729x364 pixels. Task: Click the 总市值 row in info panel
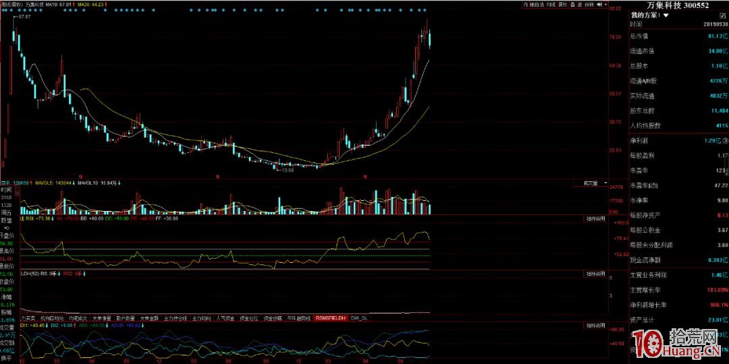(679, 36)
